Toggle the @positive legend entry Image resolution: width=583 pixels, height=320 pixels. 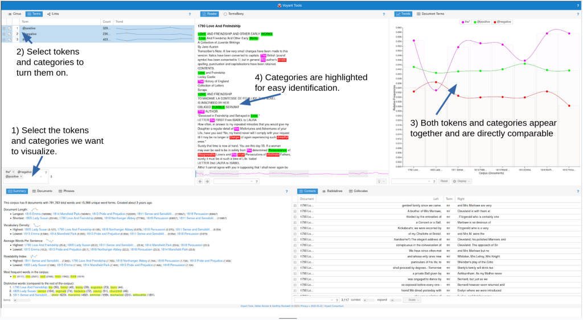pyautogui.click(x=482, y=22)
